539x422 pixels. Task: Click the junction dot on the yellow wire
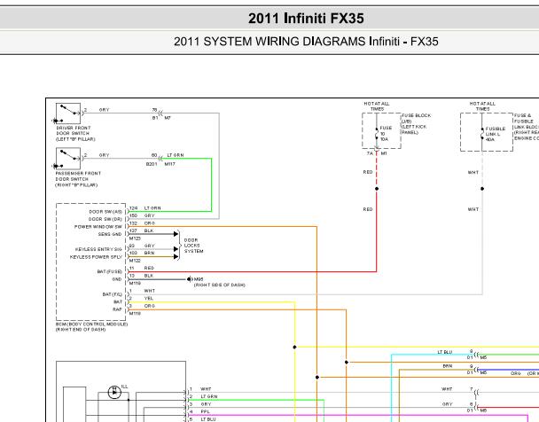click(294, 347)
